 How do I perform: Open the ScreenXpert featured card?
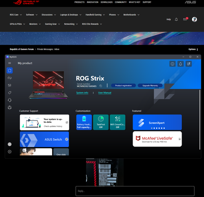(x=157, y=122)
